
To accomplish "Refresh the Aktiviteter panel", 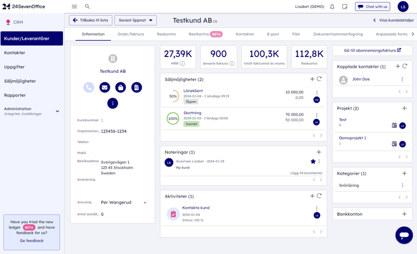I will pos(319,196).
